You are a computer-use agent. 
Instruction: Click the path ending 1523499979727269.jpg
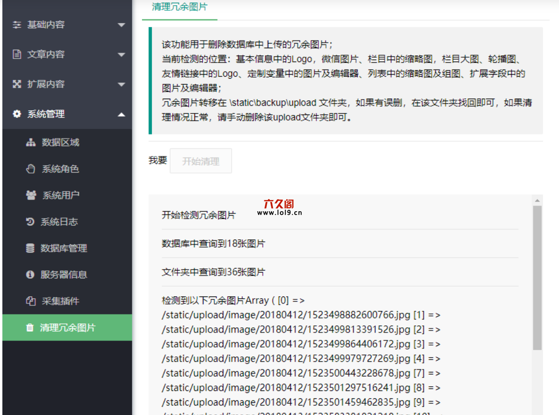286,359
